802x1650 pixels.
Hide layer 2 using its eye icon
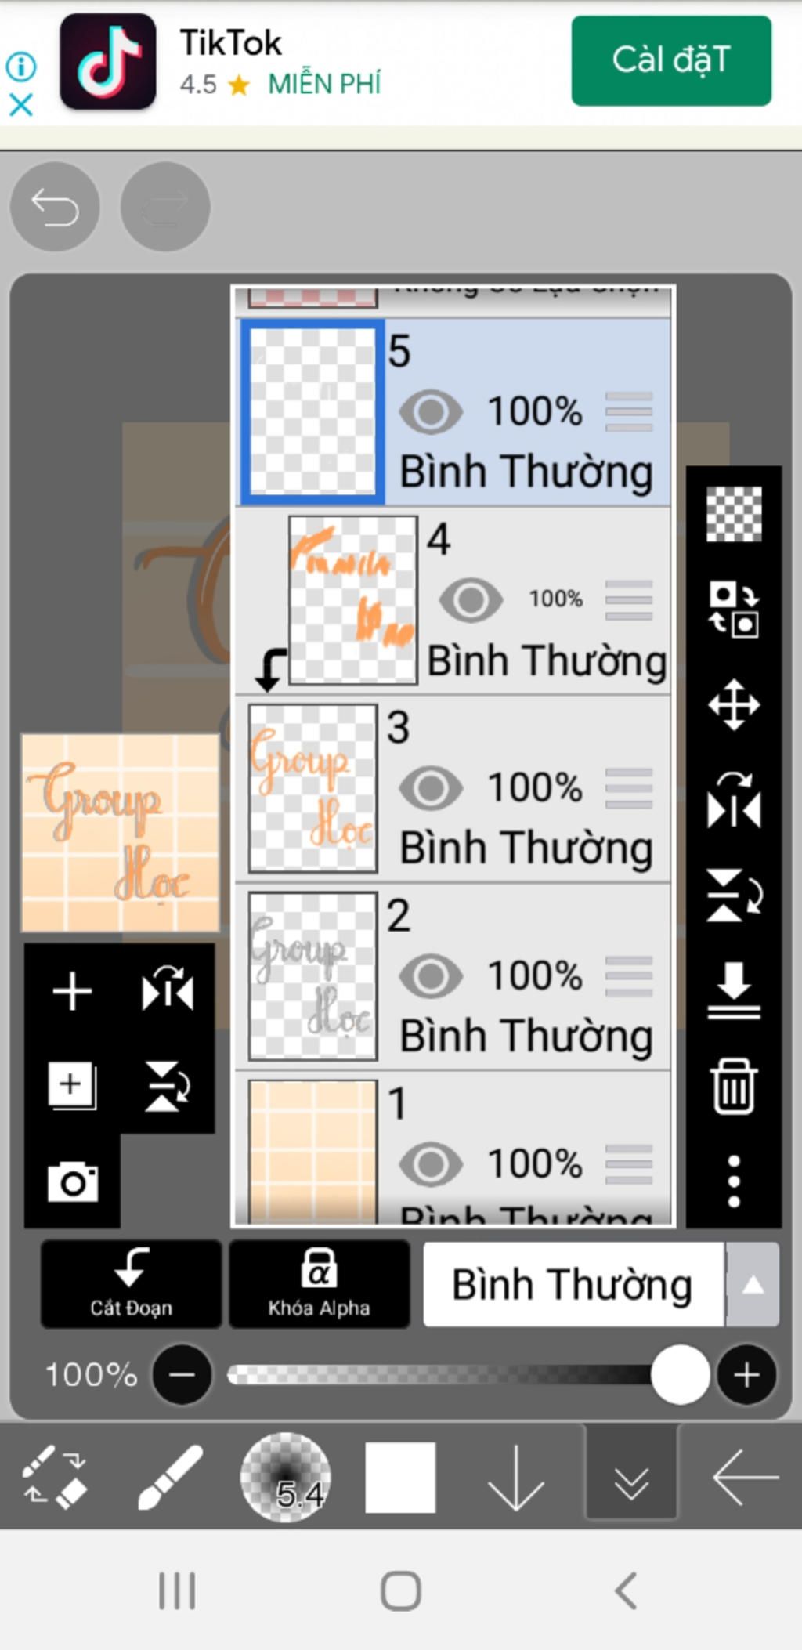[x=431, y=976]
